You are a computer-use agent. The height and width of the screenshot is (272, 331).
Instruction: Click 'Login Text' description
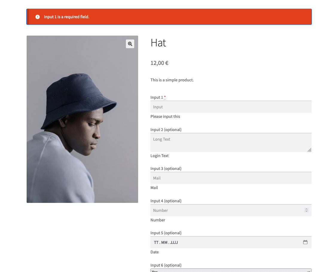160,156
